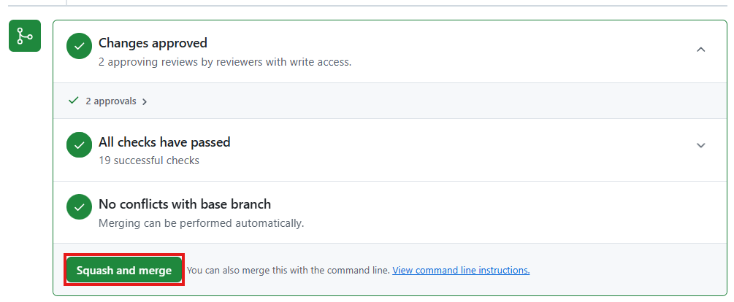Screen dimensions: 734x302
Task: Click the All checks have passed heading
Action: point(164,142)
